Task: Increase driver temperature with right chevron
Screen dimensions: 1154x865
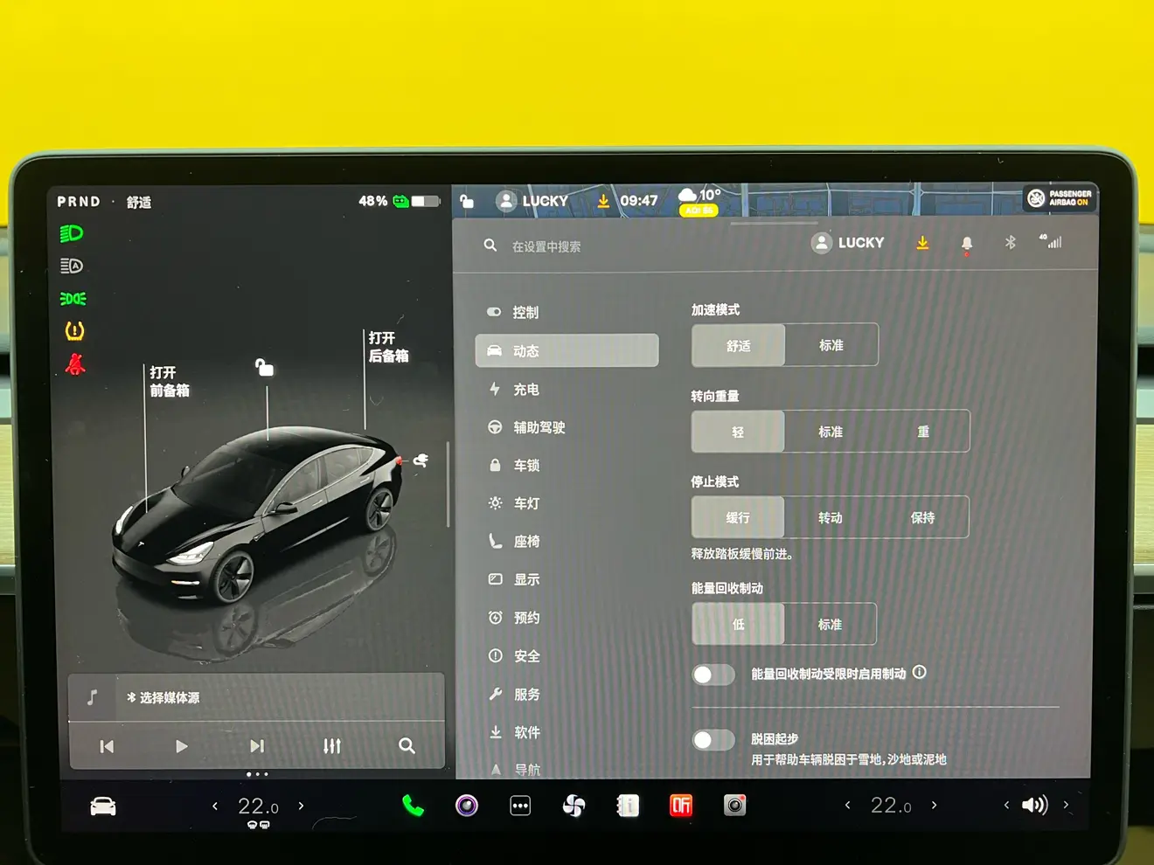Action: point(302,806)
